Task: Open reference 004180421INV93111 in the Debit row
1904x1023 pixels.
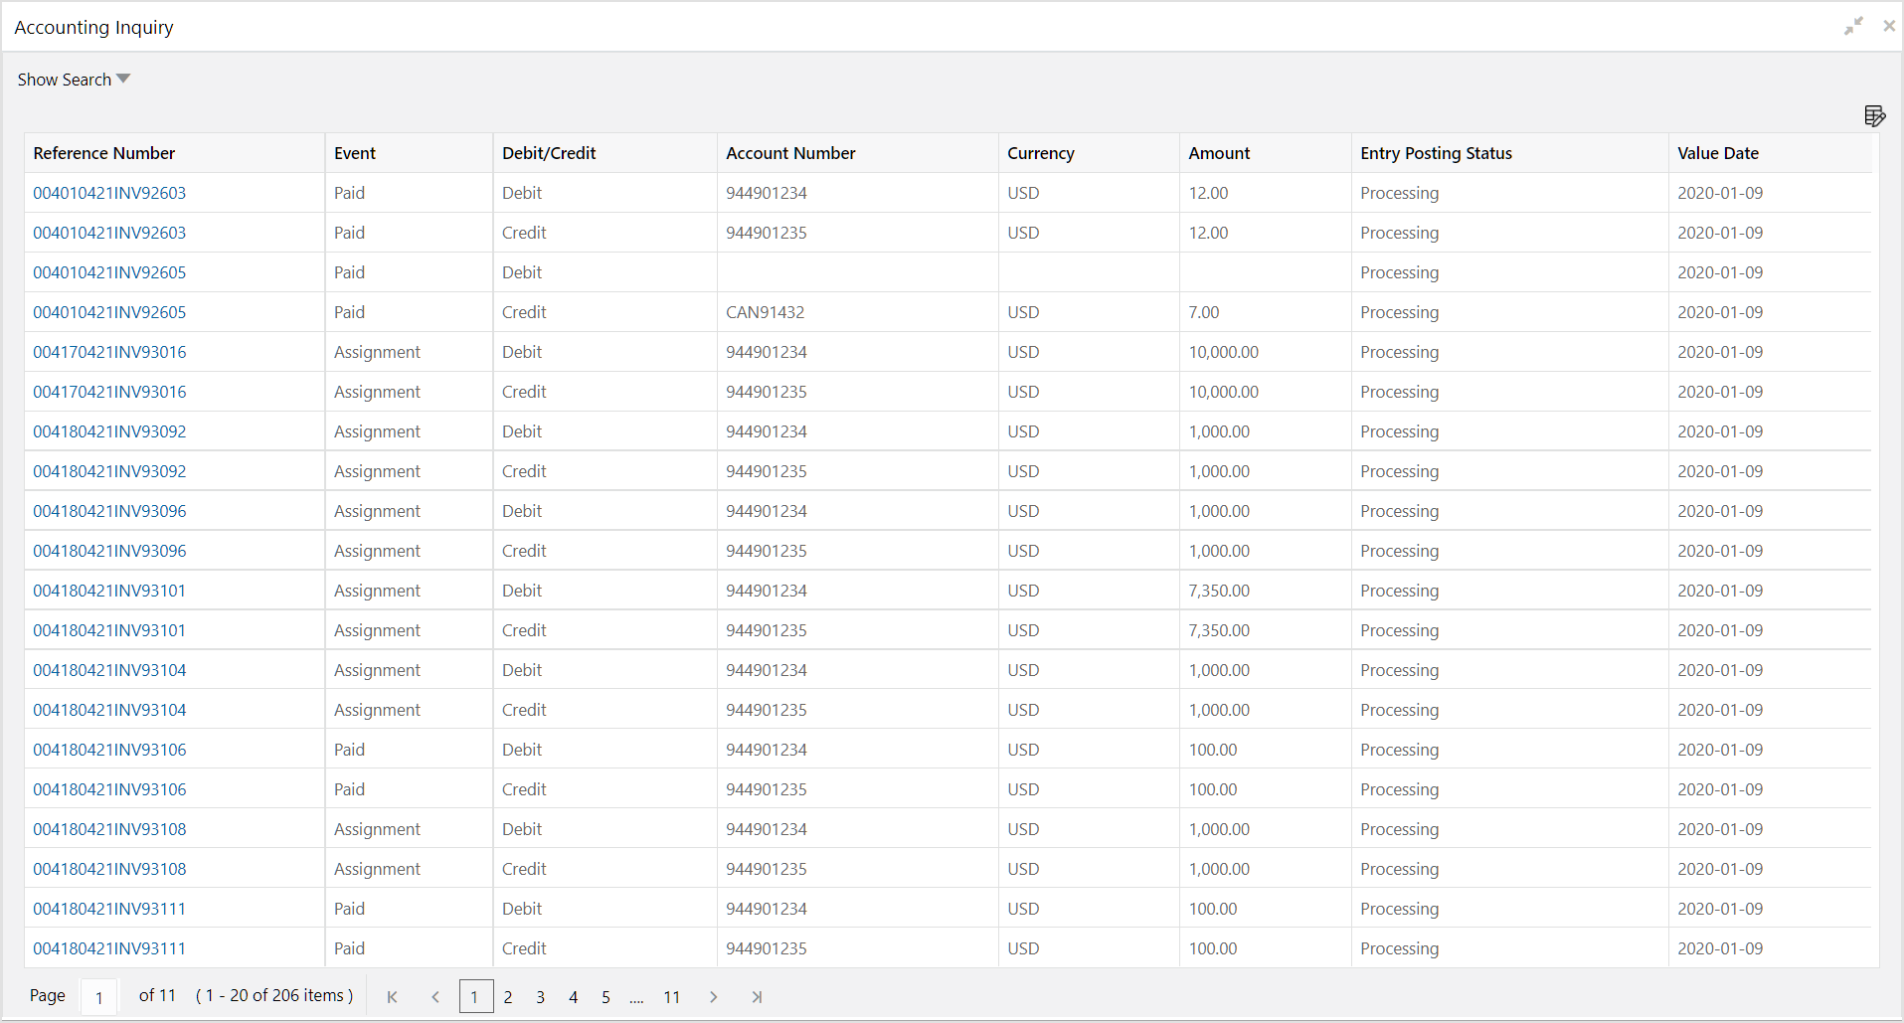Action: coord(109,909)
